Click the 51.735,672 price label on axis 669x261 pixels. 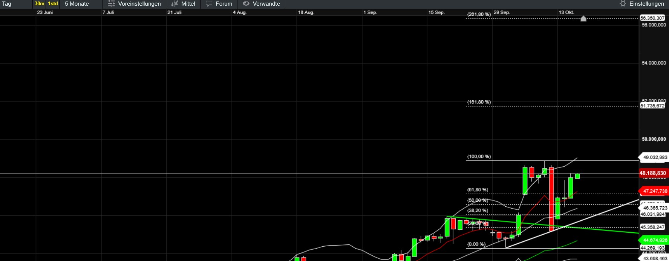(x=652, y=106)
